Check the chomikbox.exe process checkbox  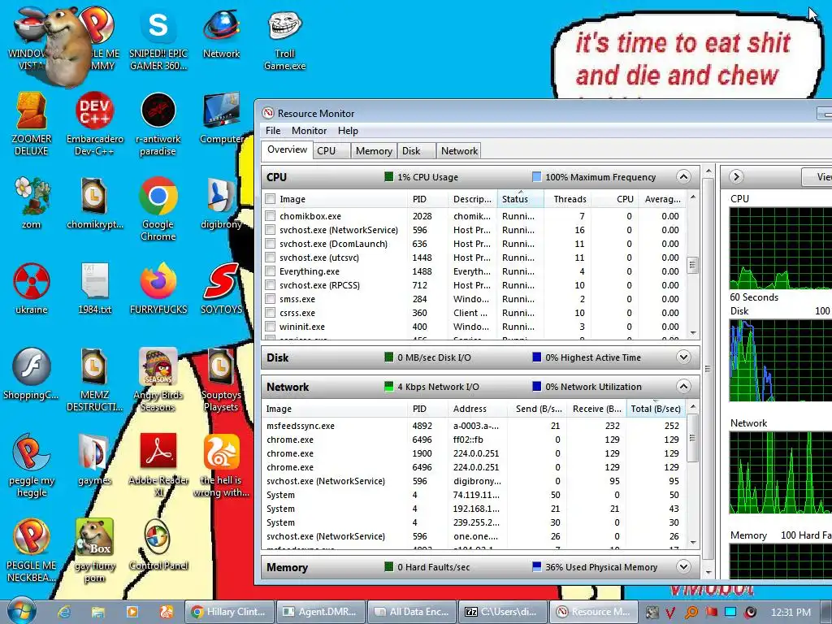click(270, 216)
